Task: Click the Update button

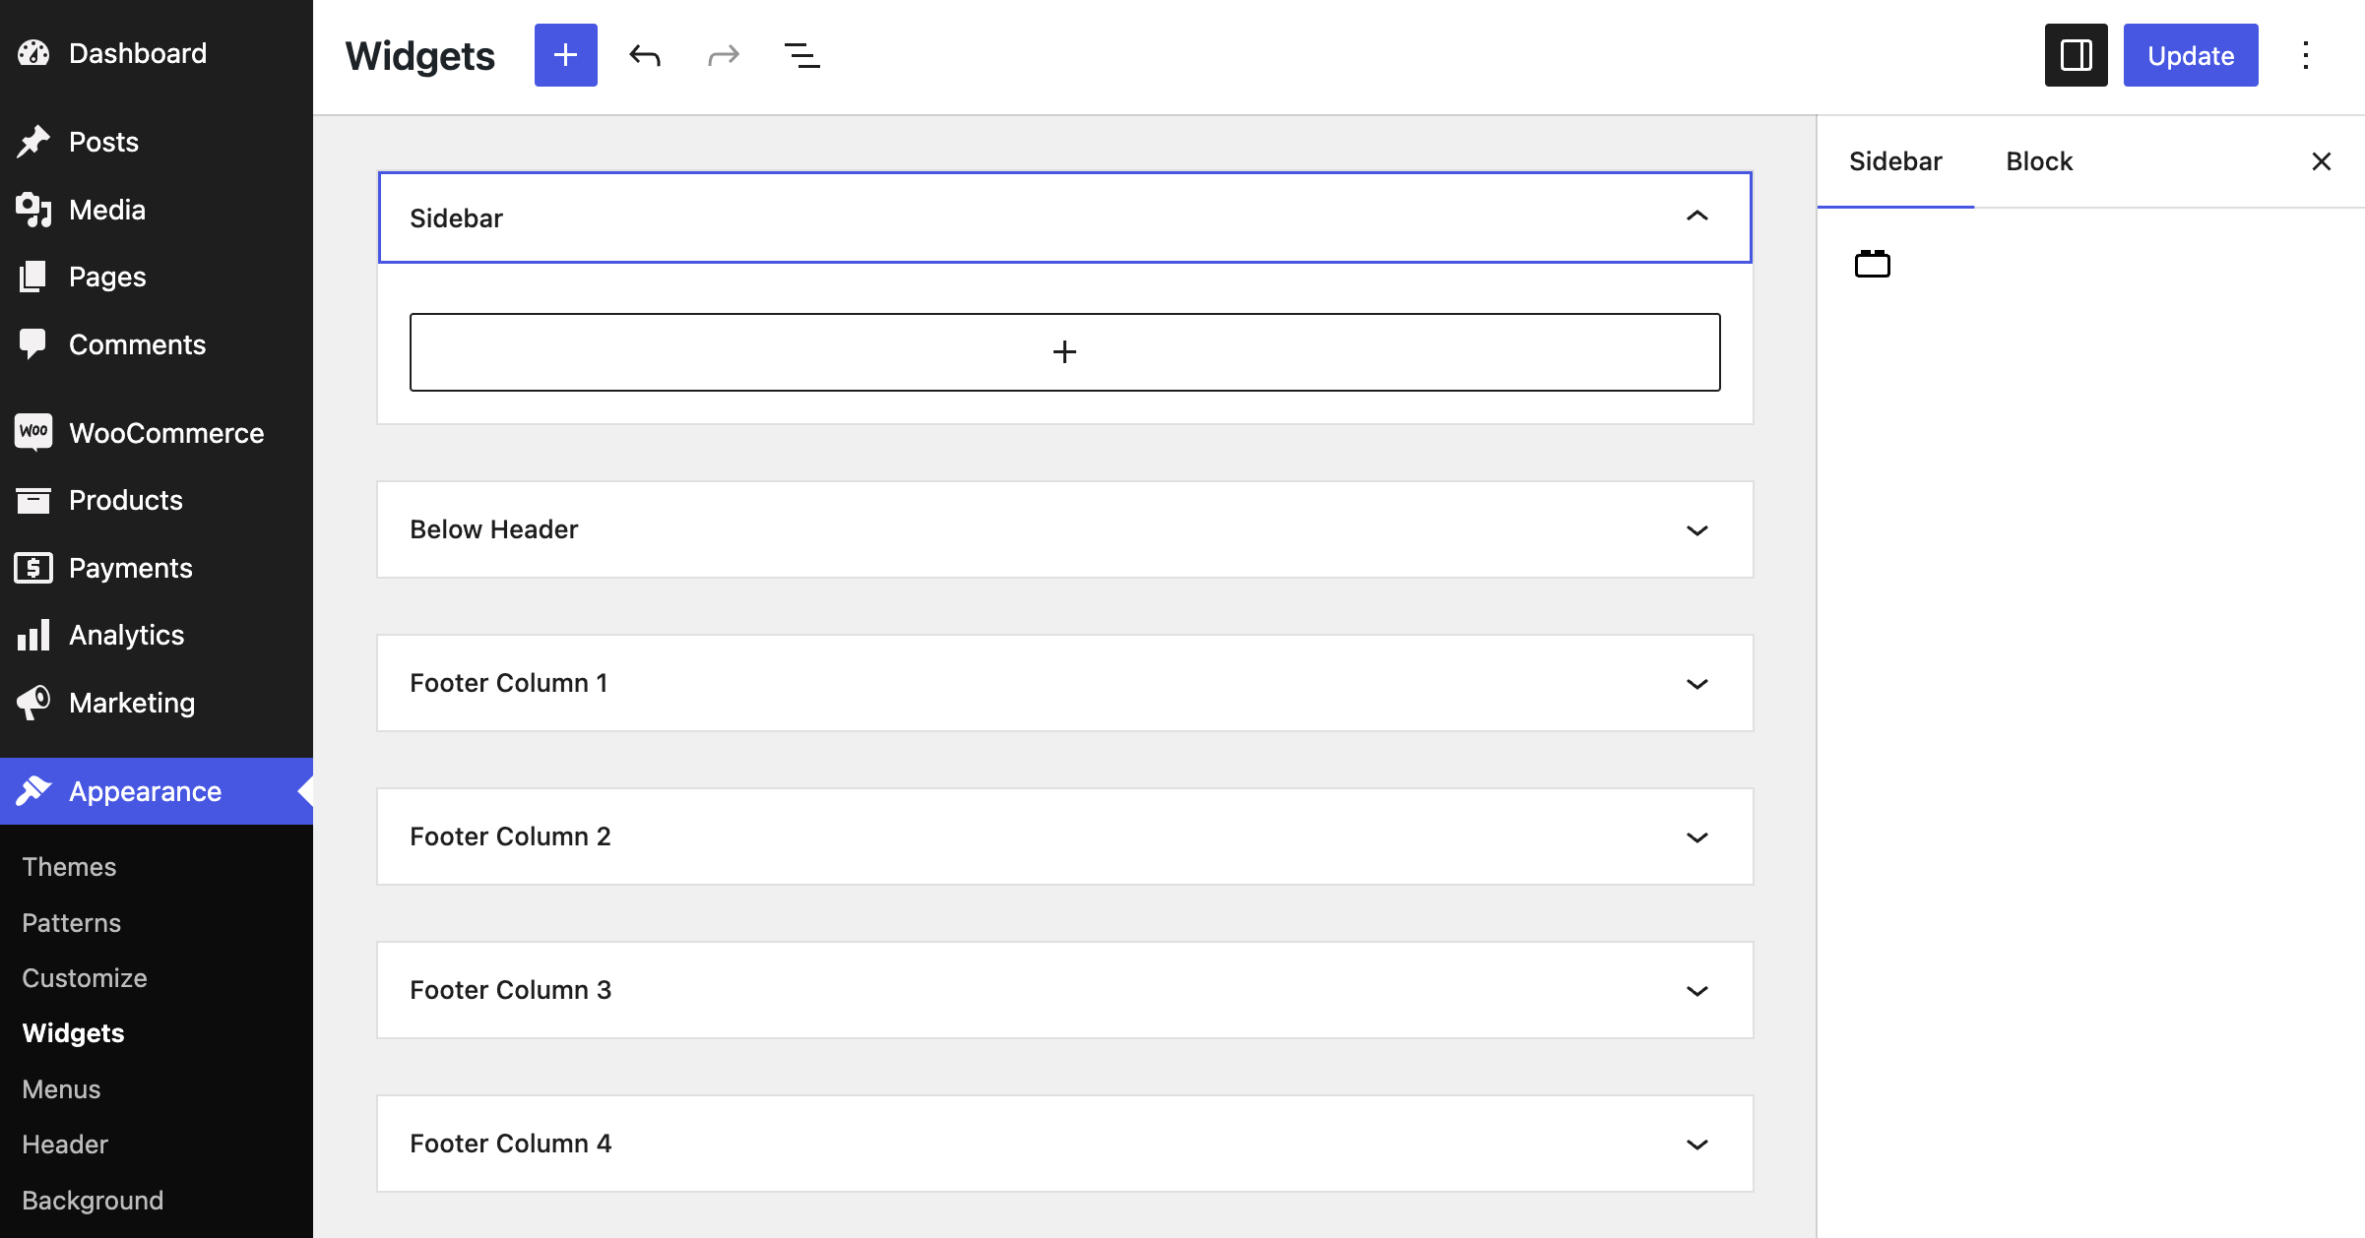Action: click(x=2190, y=55)
